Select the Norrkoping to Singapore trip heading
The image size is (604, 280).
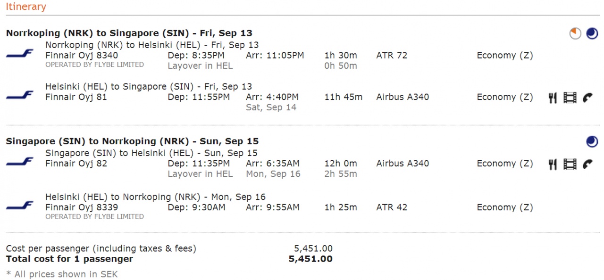click(129, 33)
